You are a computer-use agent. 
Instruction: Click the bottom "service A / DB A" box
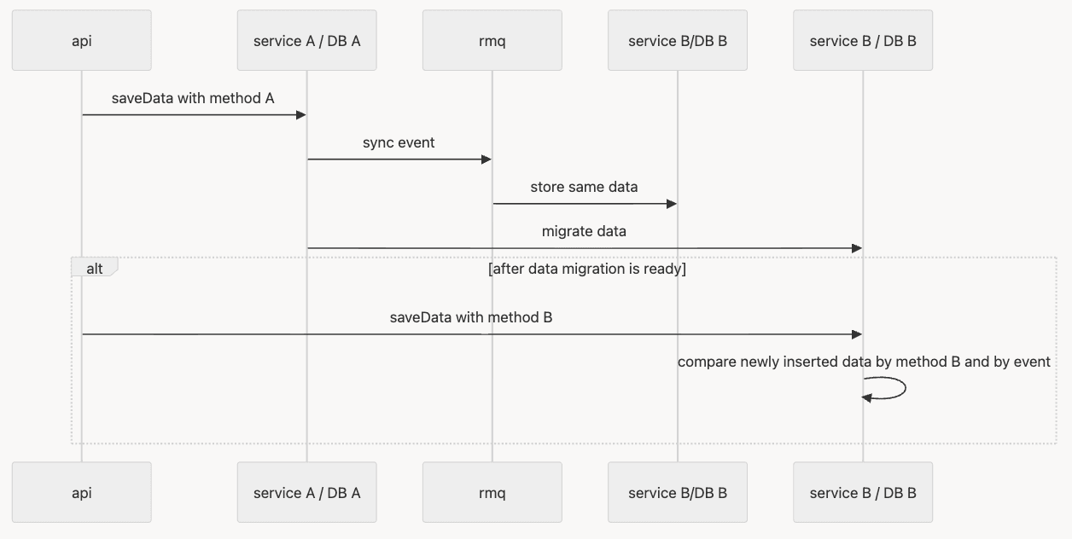(x=307, y=492)
